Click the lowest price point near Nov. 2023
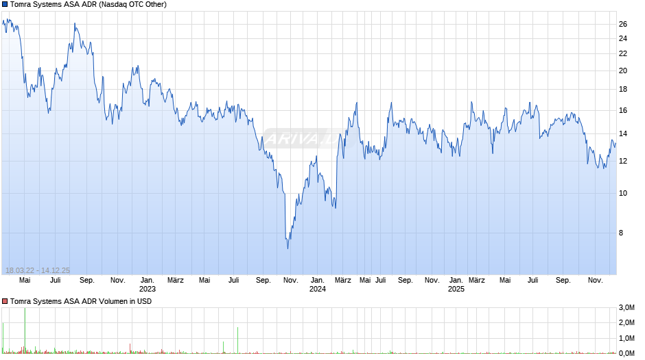This screenshot has height=360, width=645. tap(288, 248)
